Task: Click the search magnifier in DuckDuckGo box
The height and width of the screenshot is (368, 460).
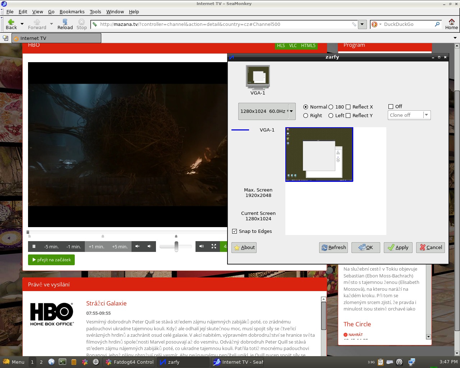Action: (437, 24)
